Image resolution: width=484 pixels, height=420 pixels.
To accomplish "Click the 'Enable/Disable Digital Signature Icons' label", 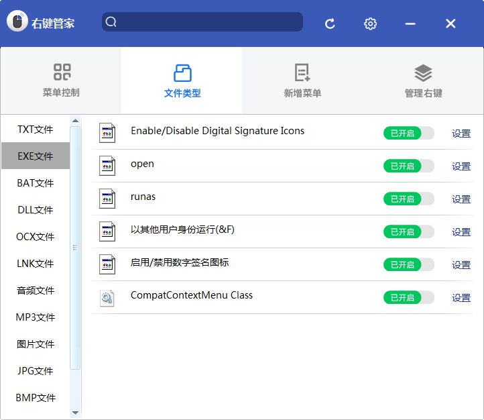I will 218,131.
